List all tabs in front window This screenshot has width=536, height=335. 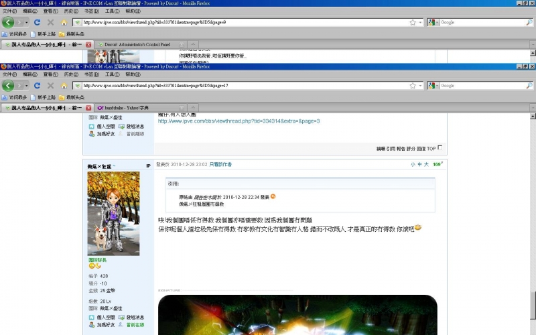coord(533,108)
